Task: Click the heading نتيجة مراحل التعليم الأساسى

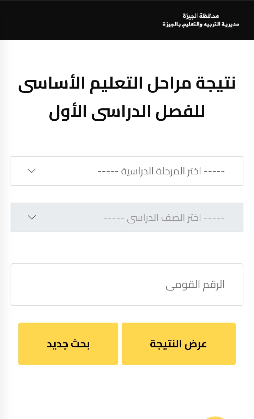Action: 127,83
